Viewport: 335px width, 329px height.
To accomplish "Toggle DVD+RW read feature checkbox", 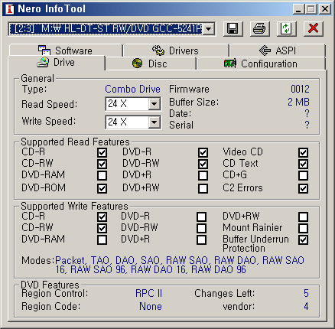I will click(203, 188).
